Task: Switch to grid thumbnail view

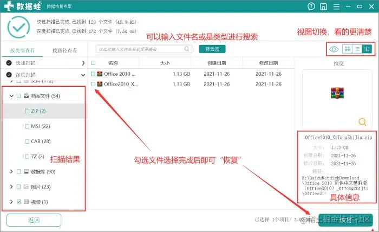Action: point(348,49)
